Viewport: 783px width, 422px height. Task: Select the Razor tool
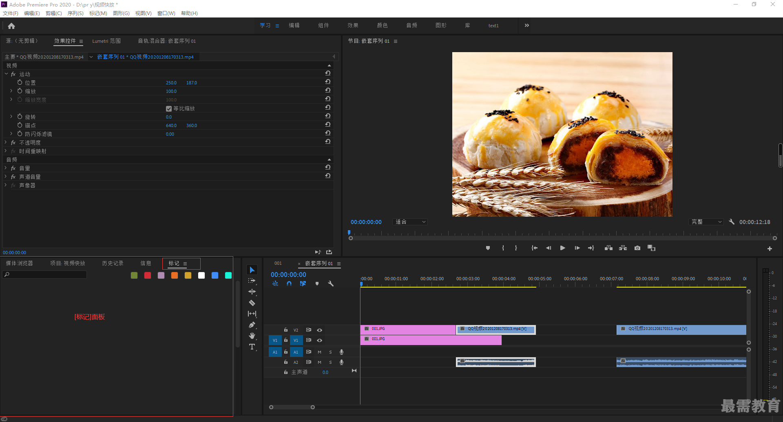[x=252, y=303]
